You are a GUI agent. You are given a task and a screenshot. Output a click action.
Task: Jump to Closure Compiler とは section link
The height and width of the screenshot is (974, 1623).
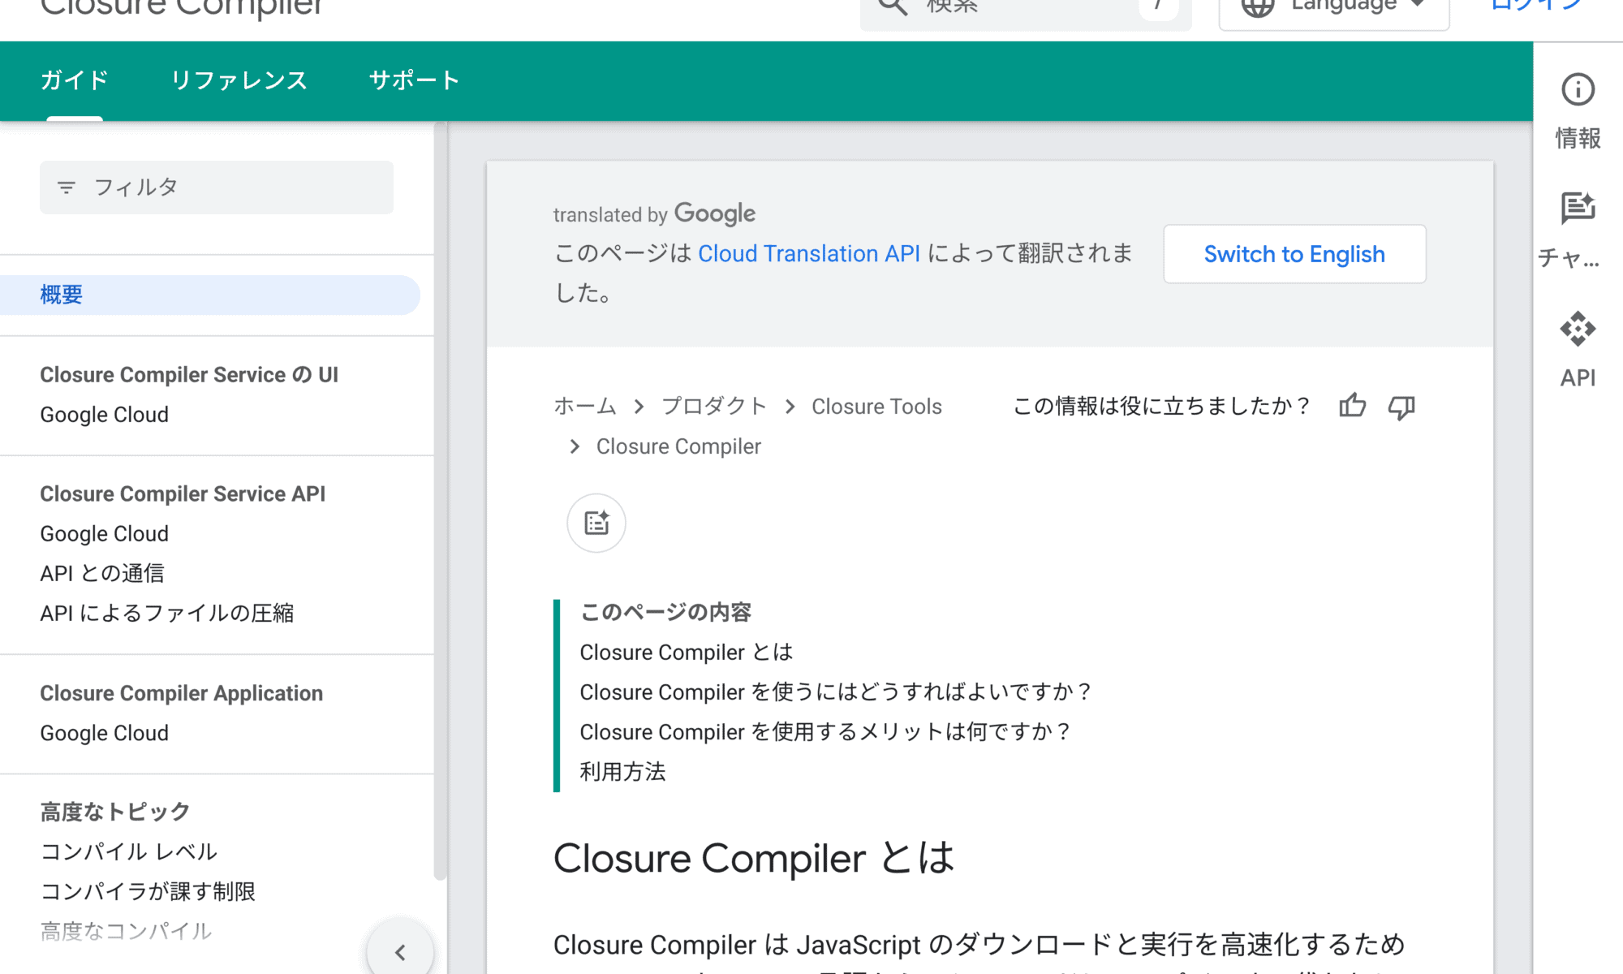coord(686,653)
